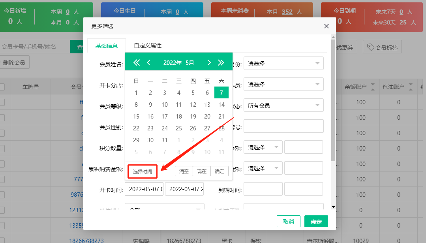Image resolution: width=426 pixels, height=243 pixels.
Task: Expand the top 请选择 dropdown
Action: click(x=283, y=63)
